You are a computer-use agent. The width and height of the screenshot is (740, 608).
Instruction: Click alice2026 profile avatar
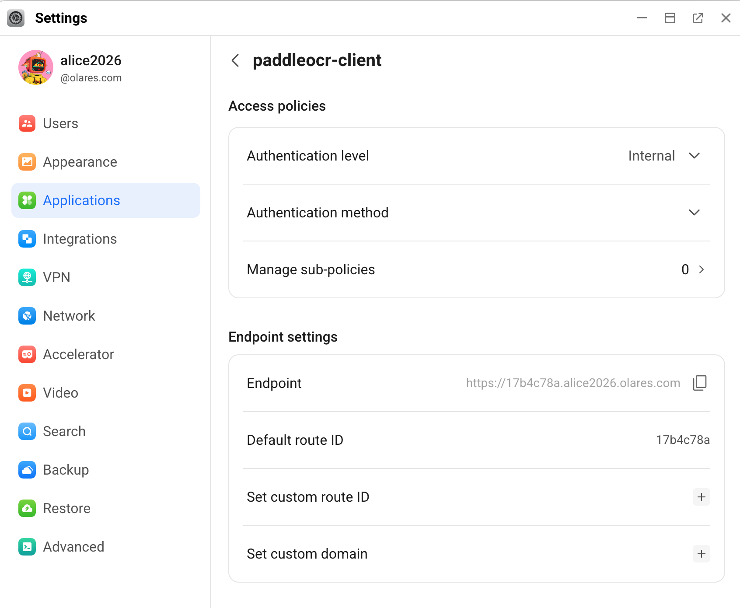[x=36, y=67]
